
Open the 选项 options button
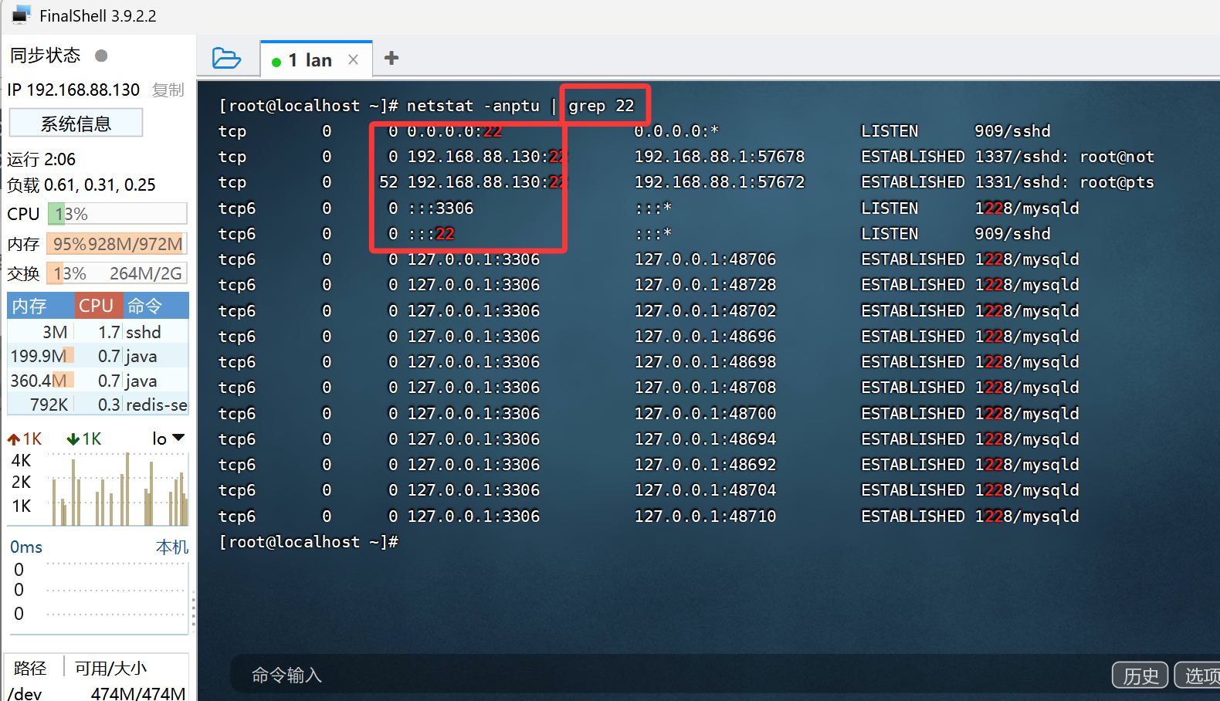(1198, 676)
